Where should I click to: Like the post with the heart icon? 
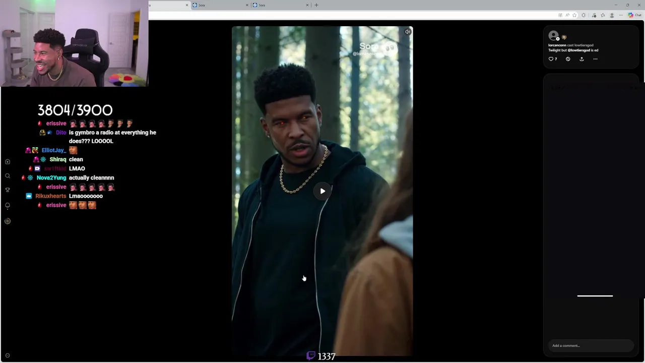551,59
